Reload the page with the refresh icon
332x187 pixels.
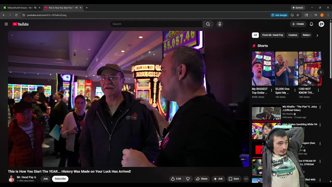click(16, 15)
